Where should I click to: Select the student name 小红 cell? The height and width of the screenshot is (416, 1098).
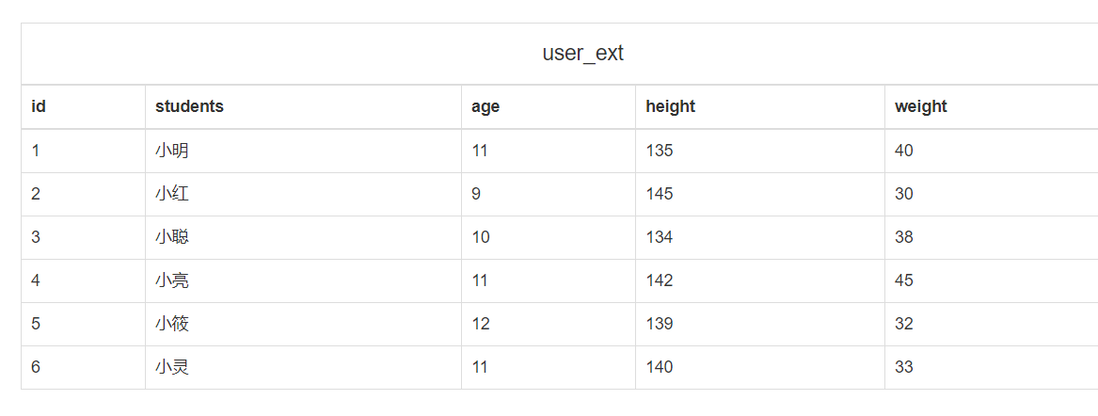(x=172, y=194)
